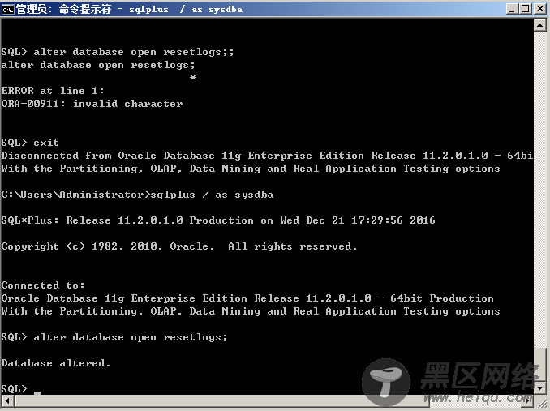Click the window title bar text

pos(129,9)
